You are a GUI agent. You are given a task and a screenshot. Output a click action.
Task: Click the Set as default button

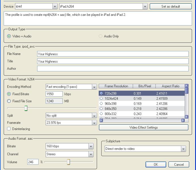point(170,7)
